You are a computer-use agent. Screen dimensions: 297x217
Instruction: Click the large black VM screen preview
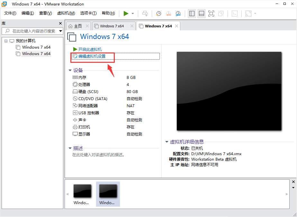coord(229,91)
